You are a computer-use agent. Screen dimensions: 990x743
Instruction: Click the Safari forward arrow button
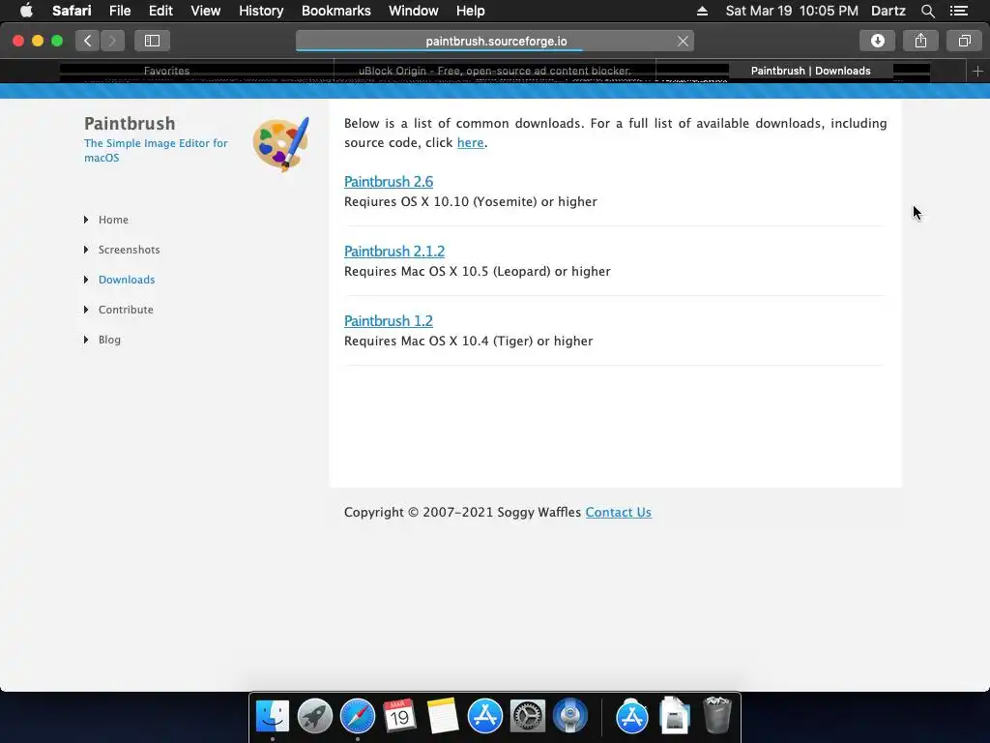tap(112, 41)
